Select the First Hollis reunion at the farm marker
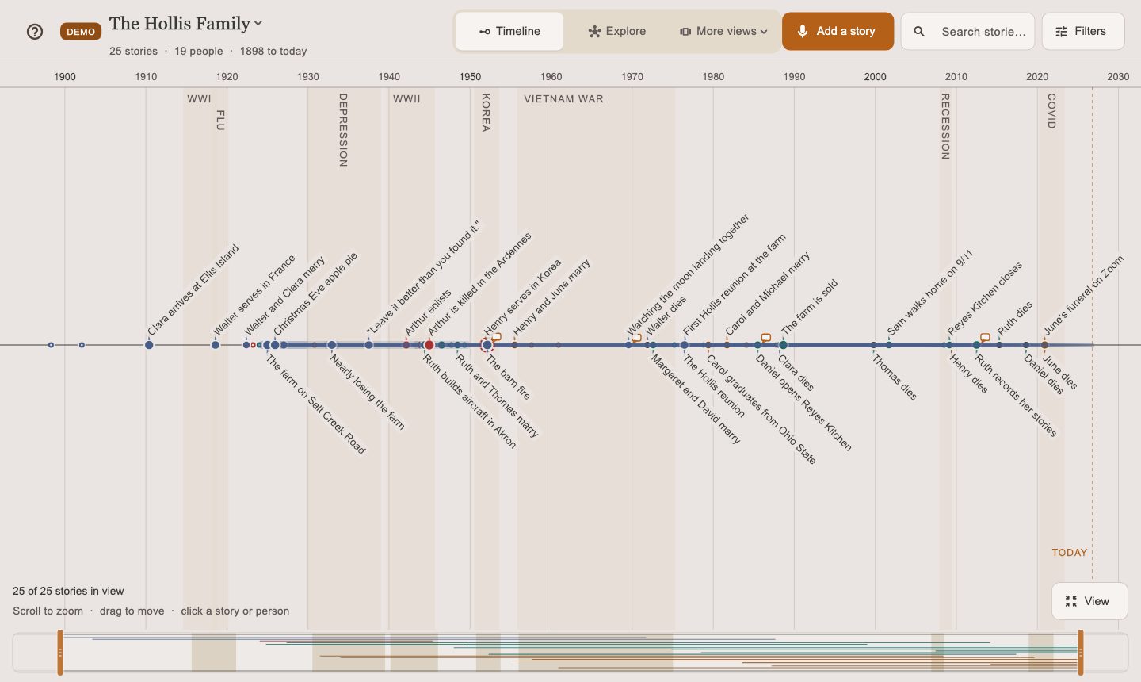 [x=685, y=345]
